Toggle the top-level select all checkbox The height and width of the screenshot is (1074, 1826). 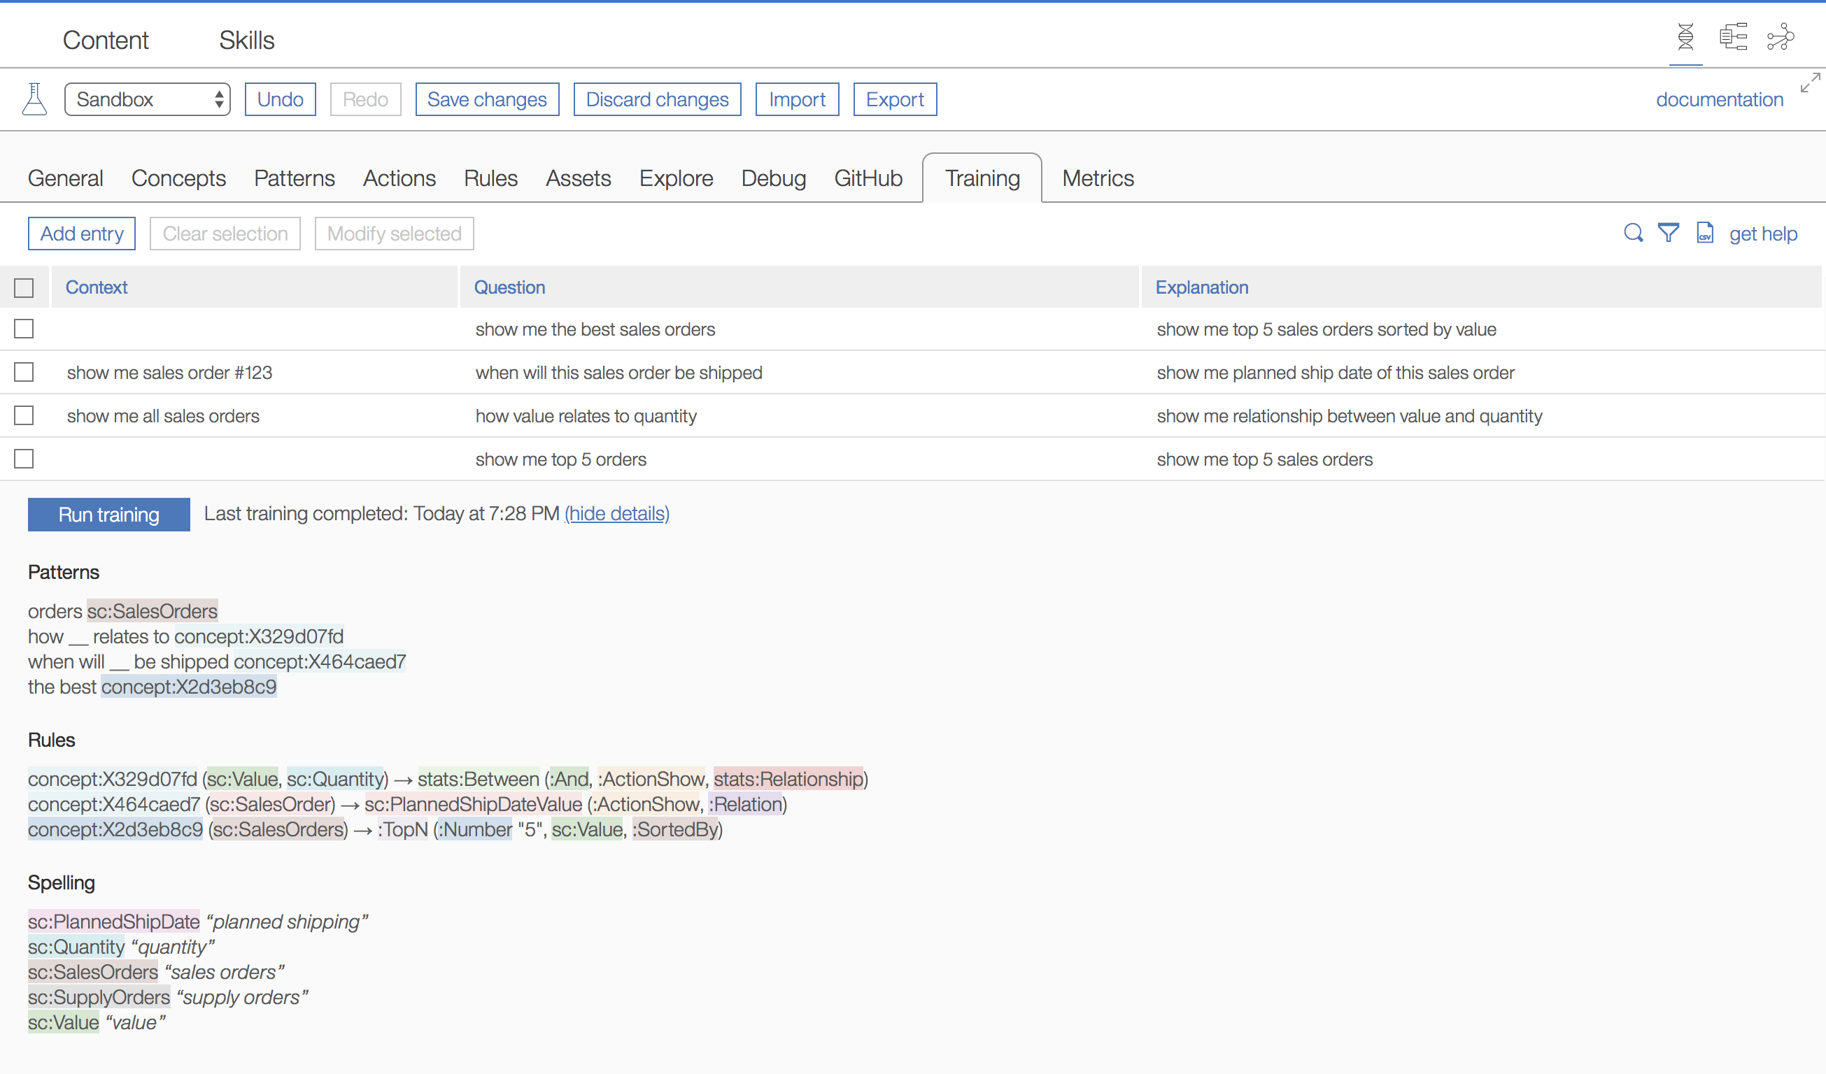pyautogui.click(x=27, y=285)
